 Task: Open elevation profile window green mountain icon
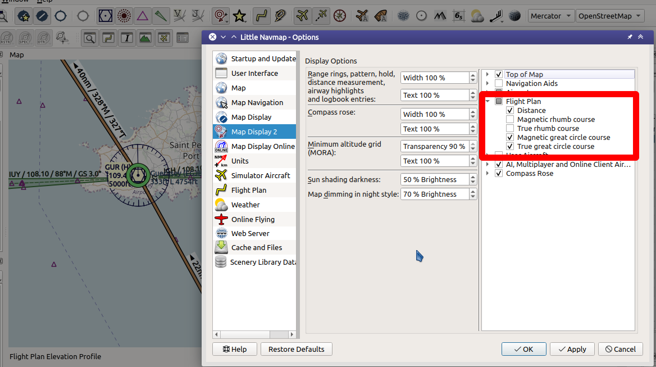[x=145, y=39]
